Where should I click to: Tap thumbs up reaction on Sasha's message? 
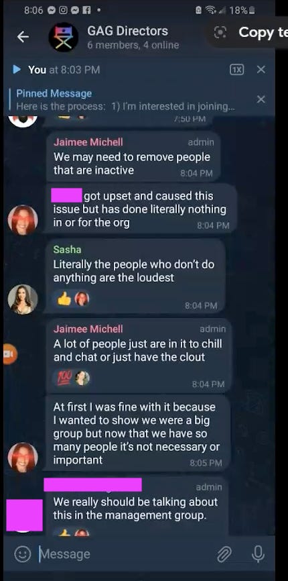pos(64,299)
